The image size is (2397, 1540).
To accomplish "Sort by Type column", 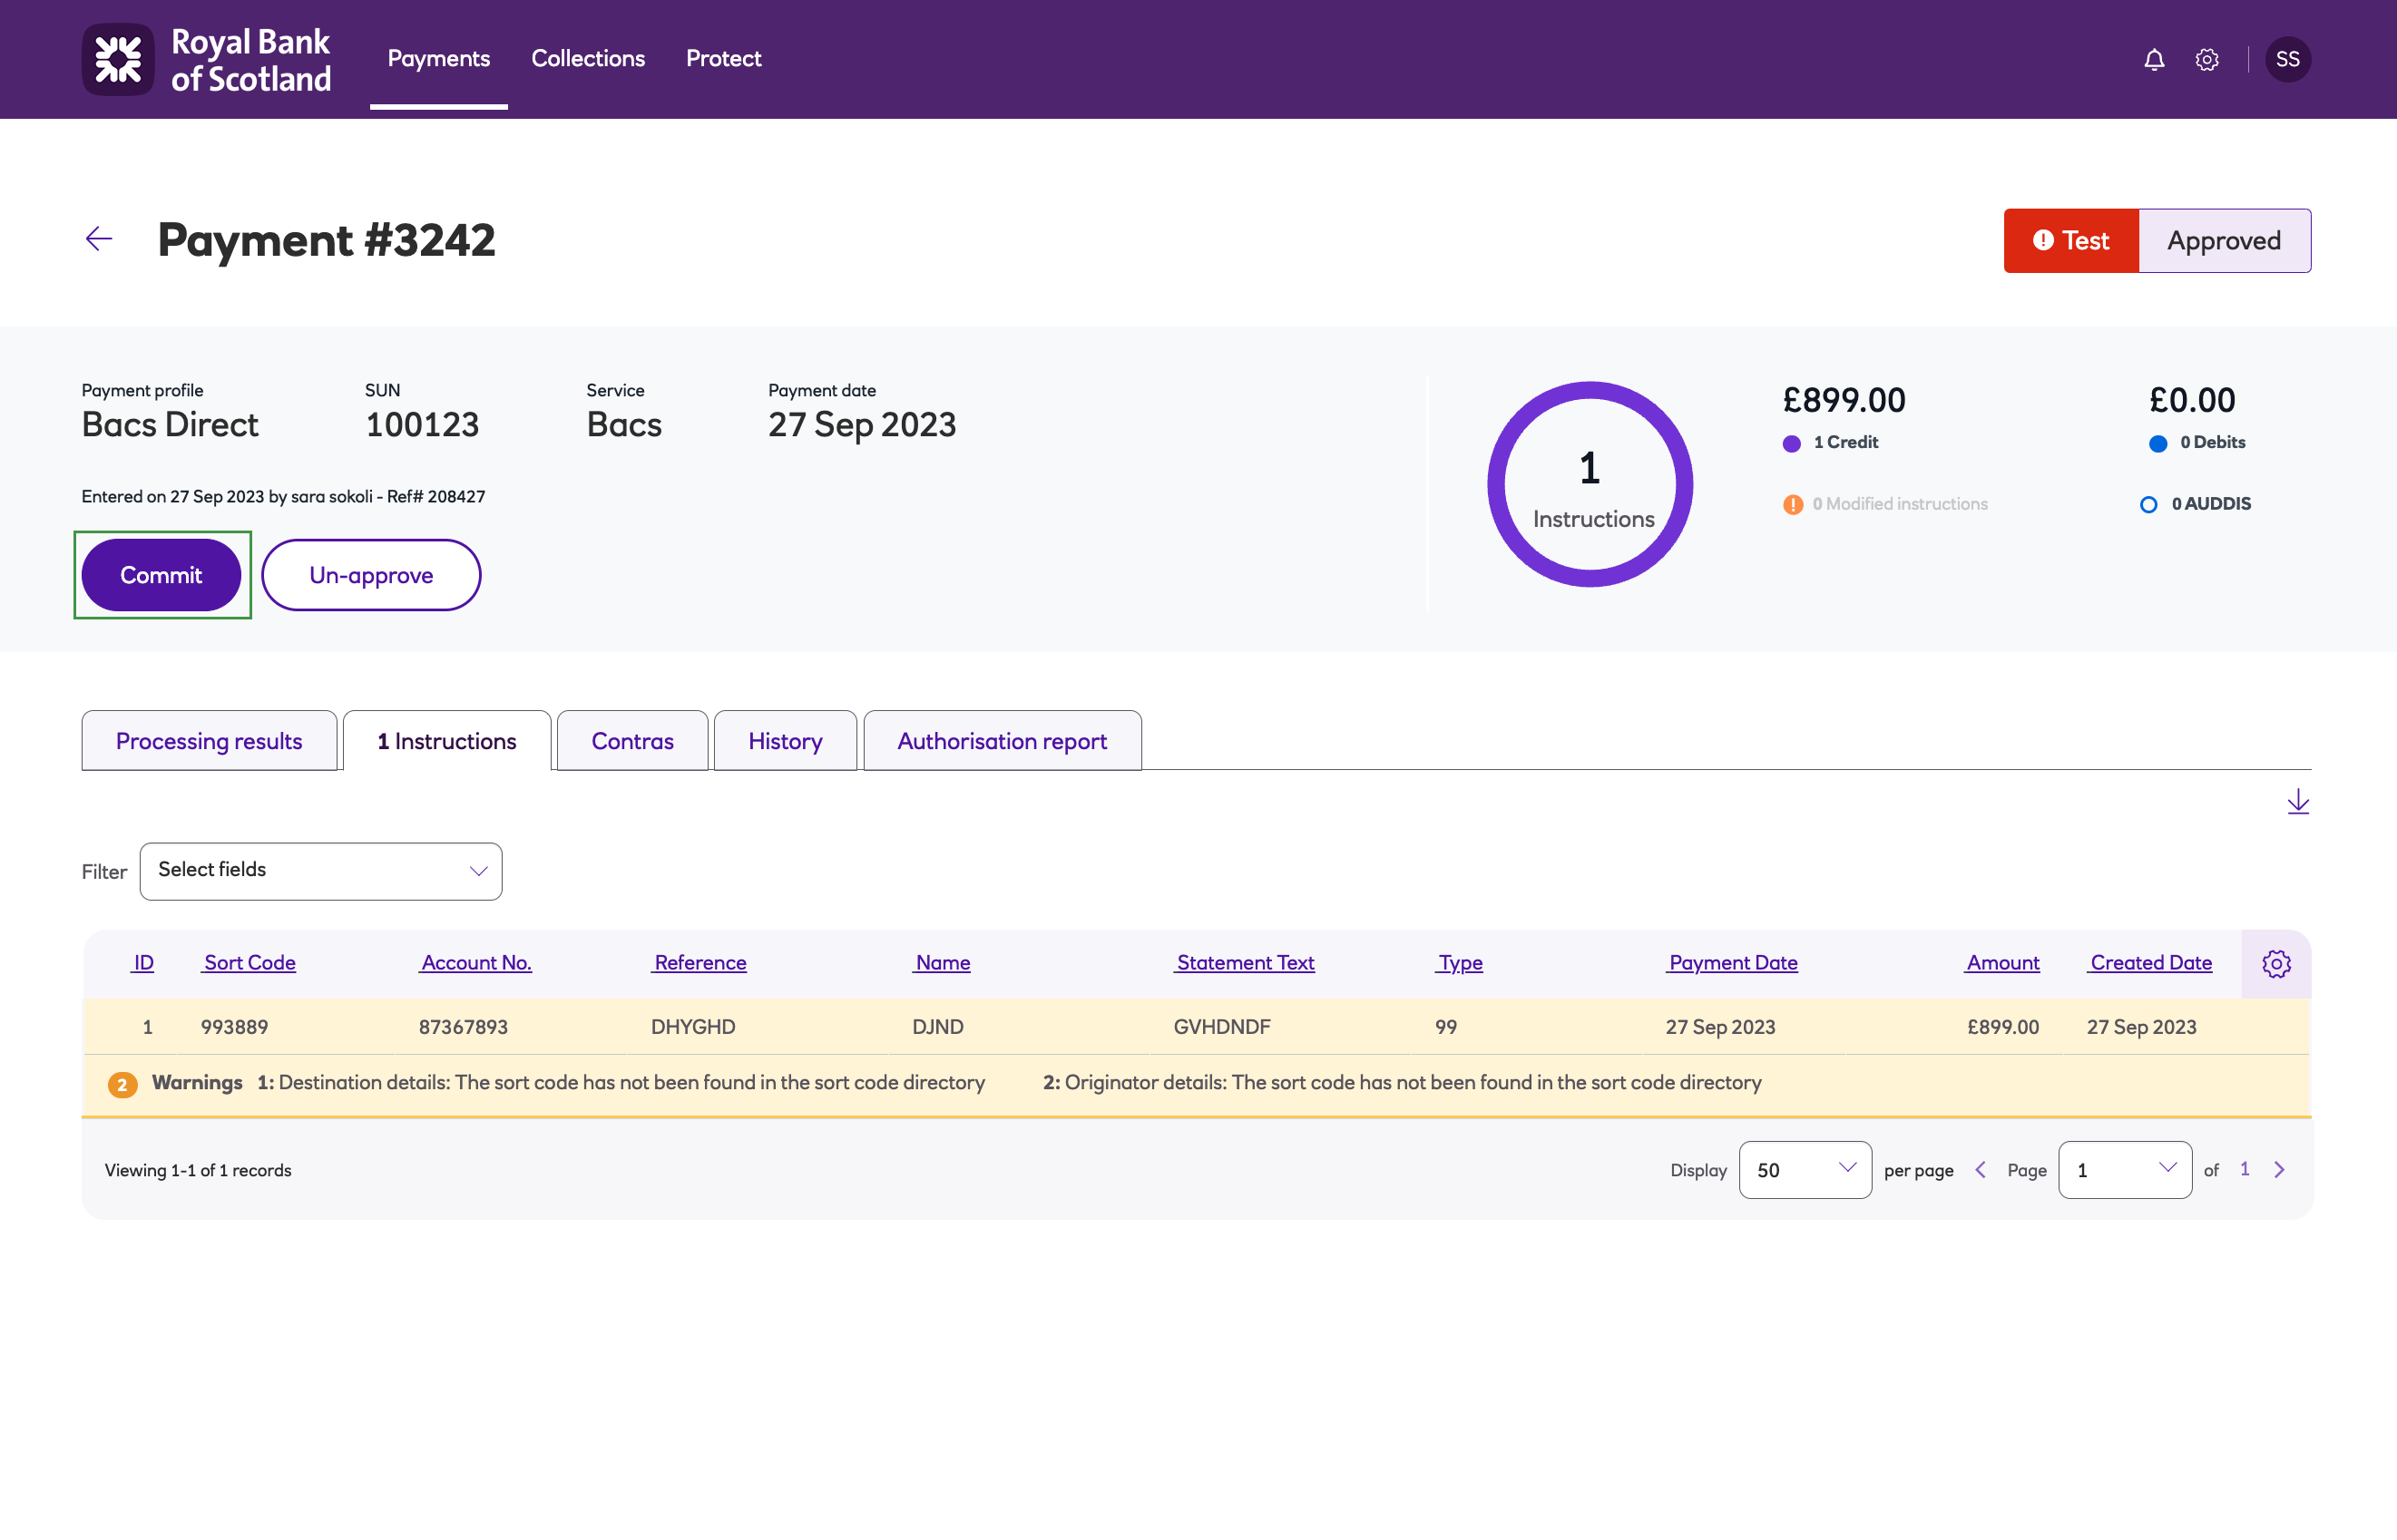I will tap(1460, 962).
